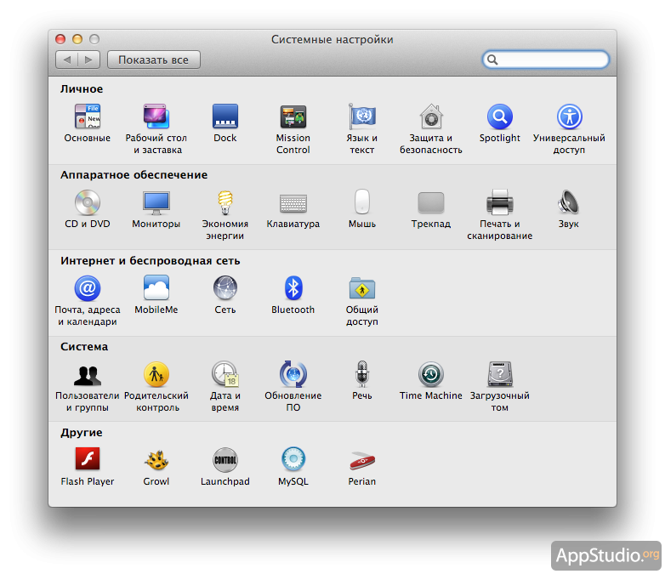Open the Трекпад trackpad settings
The width and height of the screenshot is (665, 574).
coord(430,203)
